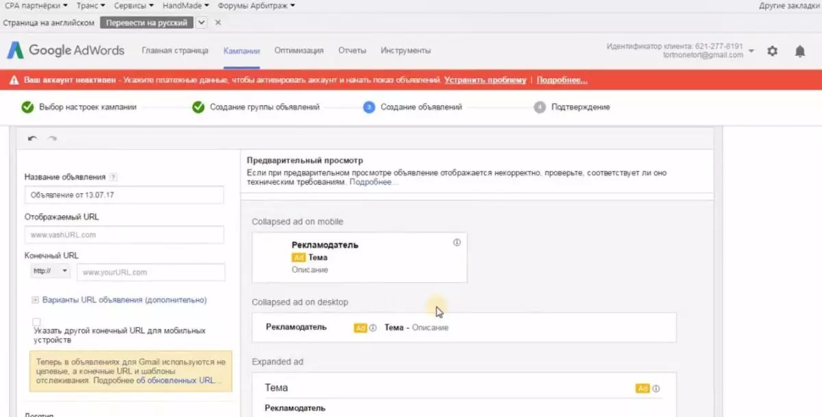The width and height of the screenshot is (822, 417).
Task: Click Рекламодатель in collapsed desktop ad
Action: click(x=296, y=327)
